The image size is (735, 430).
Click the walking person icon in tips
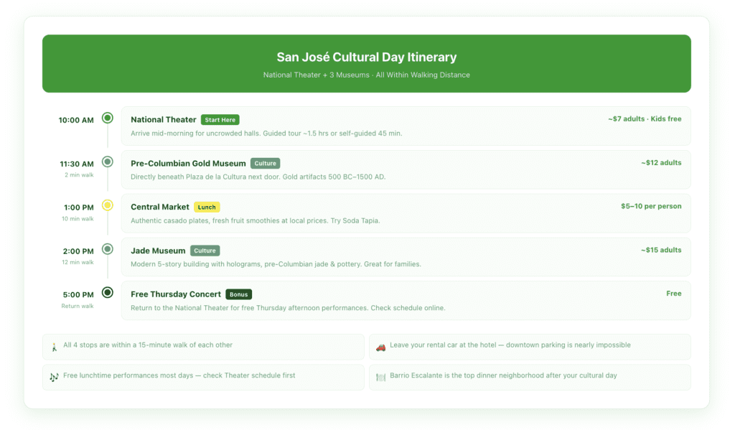coord(54,347)
